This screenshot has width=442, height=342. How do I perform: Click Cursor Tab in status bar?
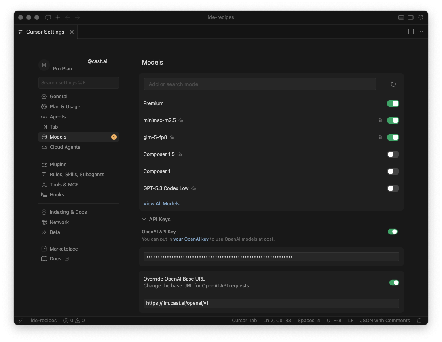coord(244,320)
